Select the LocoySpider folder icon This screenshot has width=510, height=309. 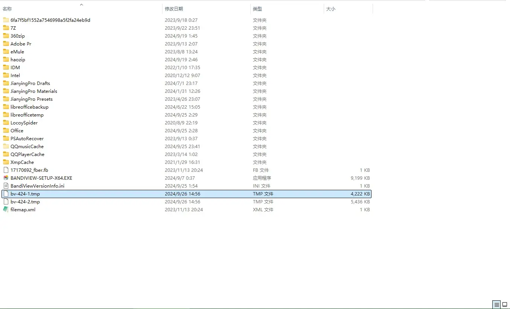[6, 123]
